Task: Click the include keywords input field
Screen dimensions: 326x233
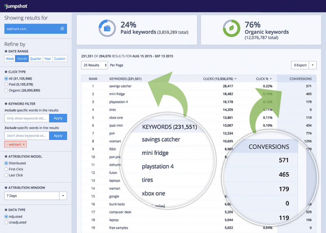Action: click(x=27, y=118)
